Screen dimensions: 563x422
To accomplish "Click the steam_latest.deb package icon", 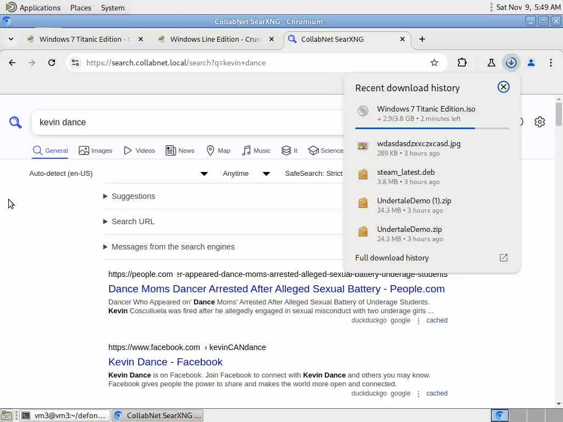I will [363, 174].
